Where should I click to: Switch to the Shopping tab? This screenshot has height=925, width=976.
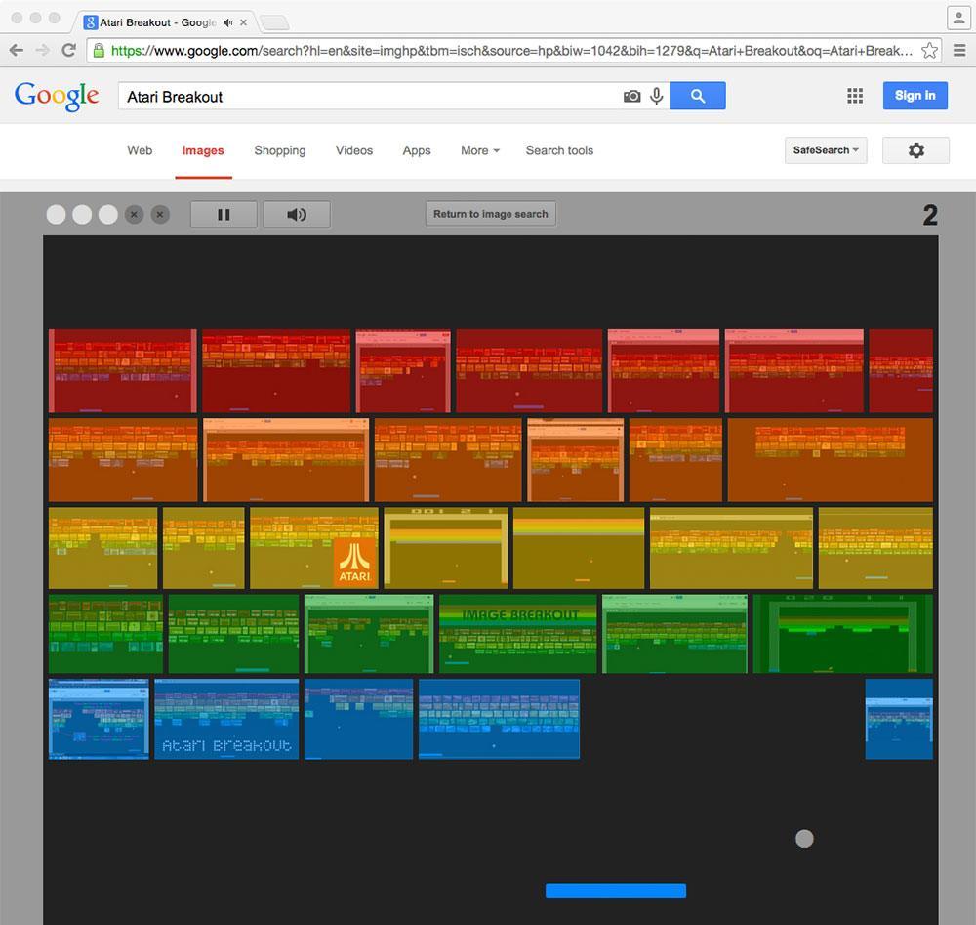click(x=280, y=150)
